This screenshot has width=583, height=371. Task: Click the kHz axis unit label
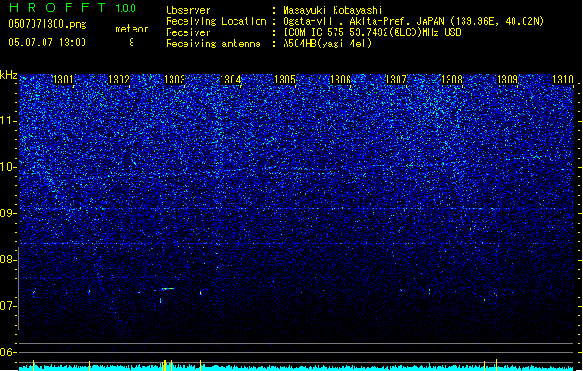8,75
